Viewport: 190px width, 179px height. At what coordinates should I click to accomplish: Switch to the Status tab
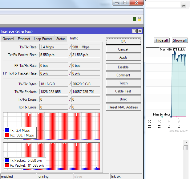[61, 39]
